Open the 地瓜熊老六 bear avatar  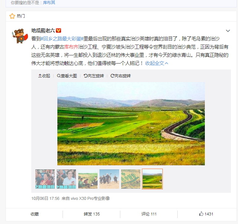tap(20, 36)
